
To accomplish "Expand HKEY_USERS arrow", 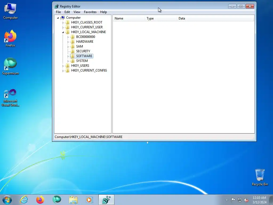I will 63,66.
